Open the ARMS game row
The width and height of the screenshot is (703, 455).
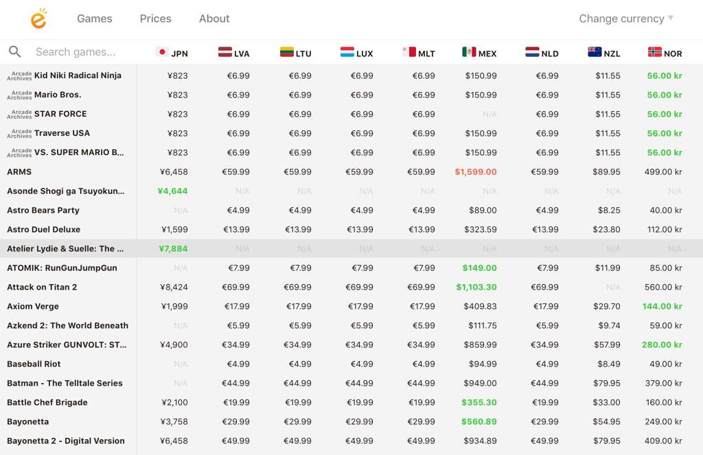351,172
